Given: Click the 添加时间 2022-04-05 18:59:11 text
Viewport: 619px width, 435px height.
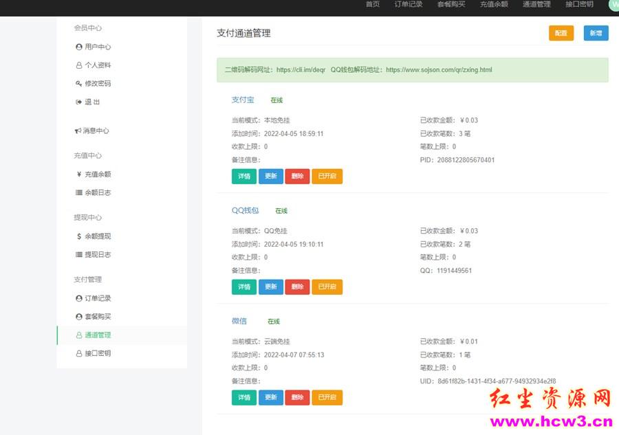Looking at the screenshot, I should pyautogui.click(x=278, y=134).
